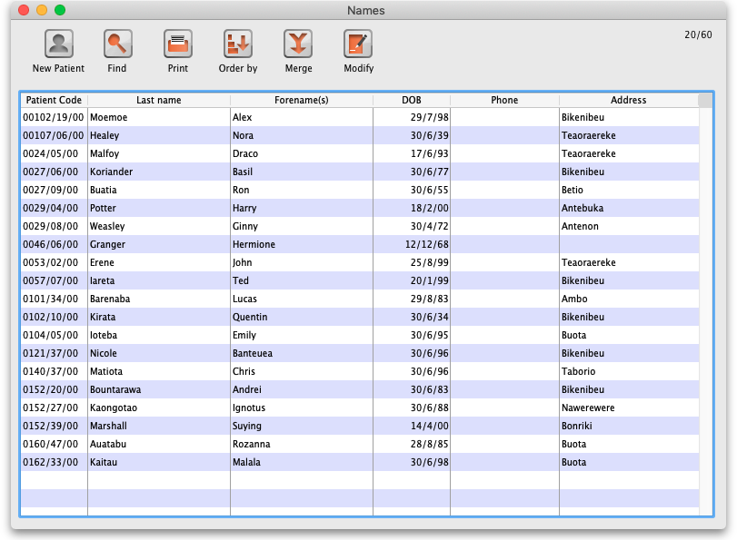Screen dimensions: 737x540
Task: Click the Last name column header
Action: pyautogui.click(x=159, y=100)
